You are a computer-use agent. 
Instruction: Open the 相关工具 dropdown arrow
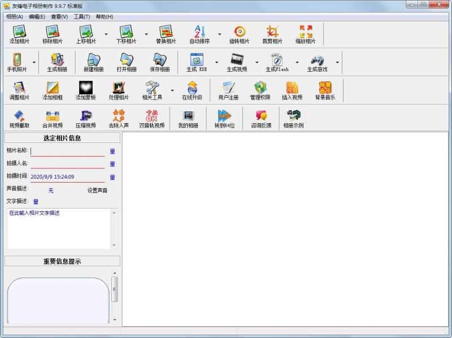[x=171, y=90]
